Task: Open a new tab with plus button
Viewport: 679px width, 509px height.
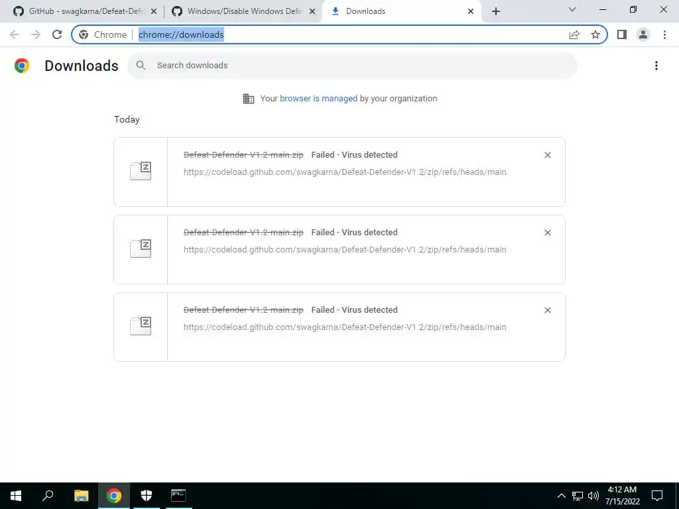Action: coord(496,11)
